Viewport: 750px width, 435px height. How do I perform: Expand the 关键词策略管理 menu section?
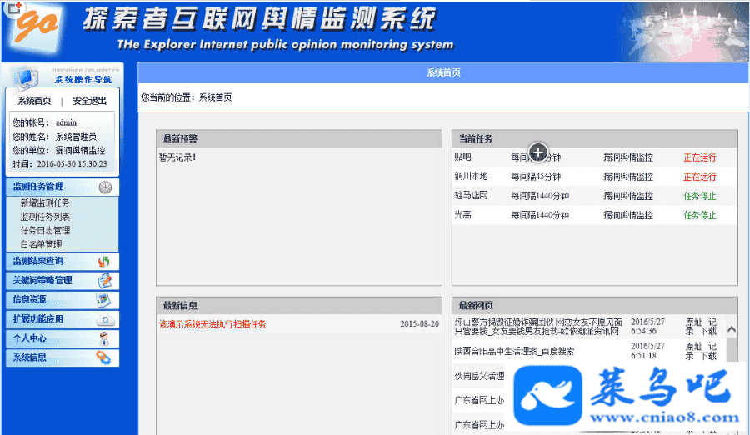point(42,281)
